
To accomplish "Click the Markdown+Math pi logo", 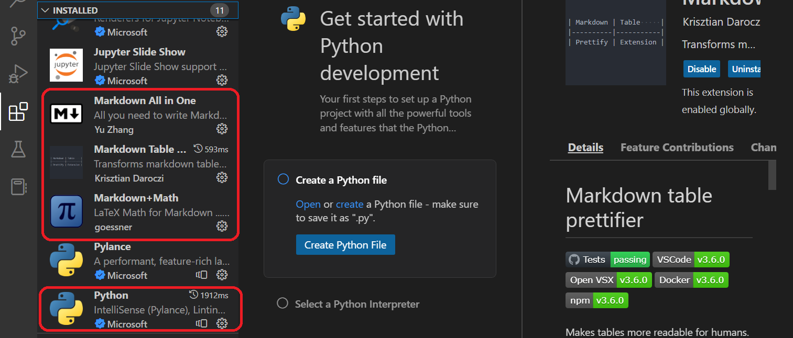I will point(67,211).
